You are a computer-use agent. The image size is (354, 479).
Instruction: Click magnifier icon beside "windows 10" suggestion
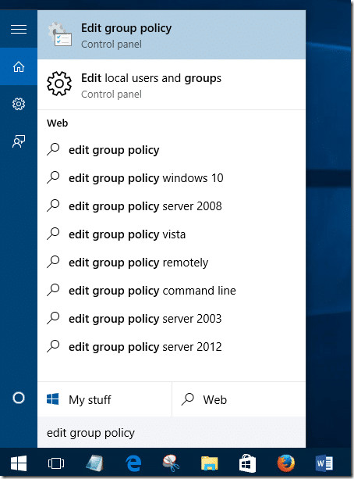53,177
